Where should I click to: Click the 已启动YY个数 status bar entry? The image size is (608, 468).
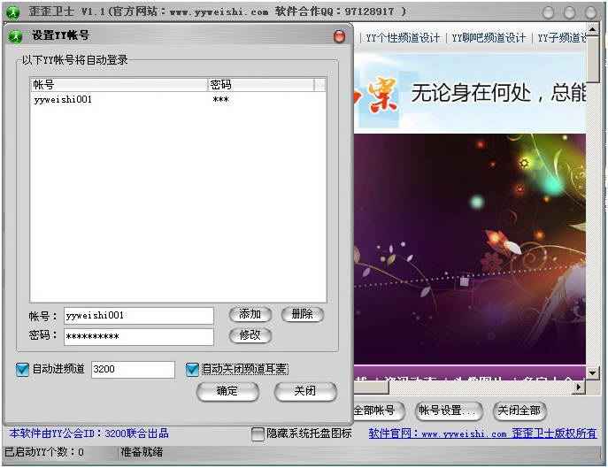point(44,452)
